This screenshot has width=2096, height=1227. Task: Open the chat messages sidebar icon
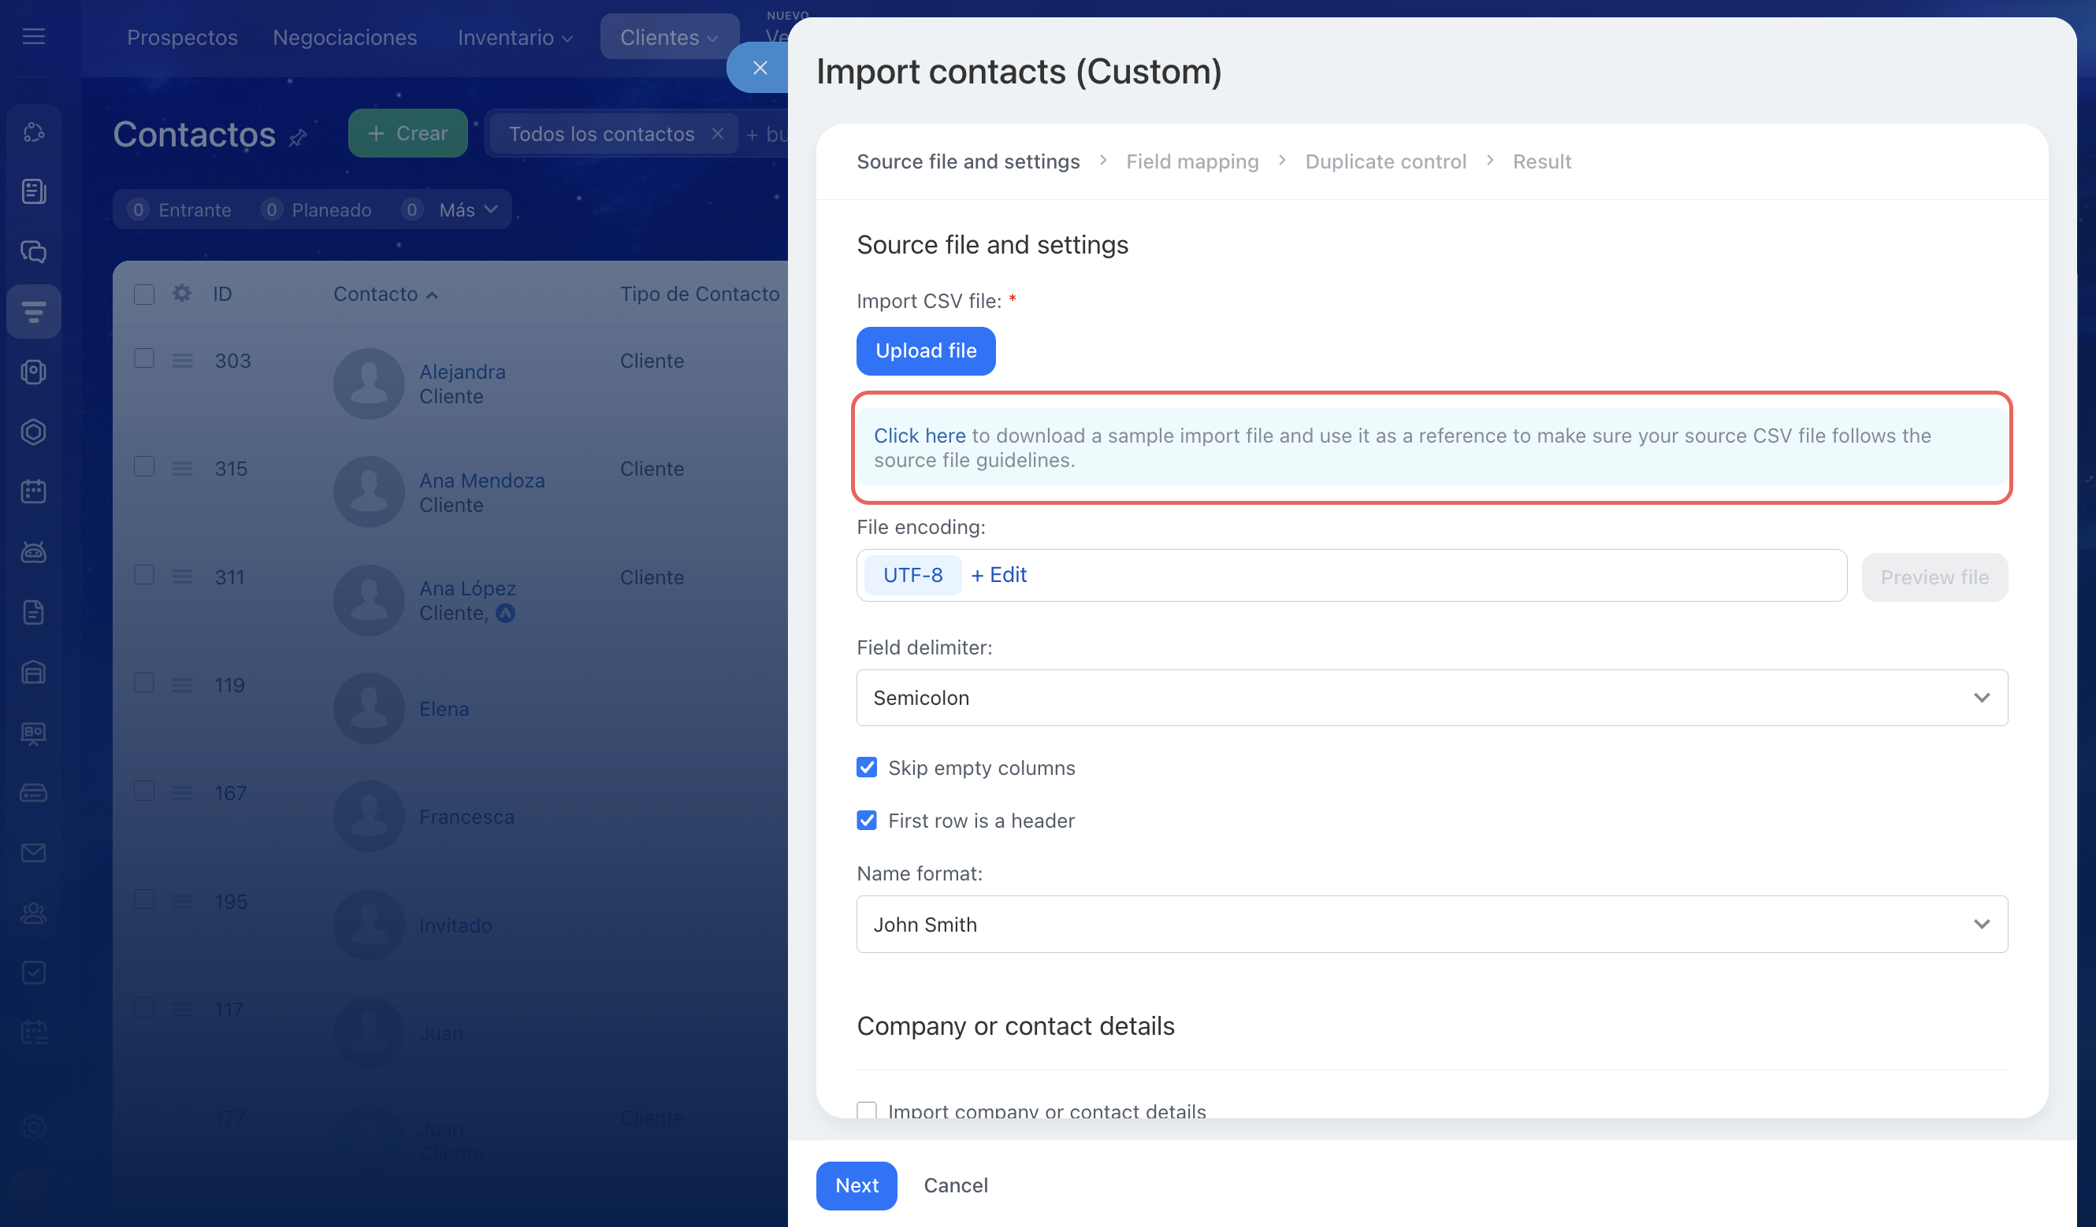pyautogui.click(x=33, y=251)
